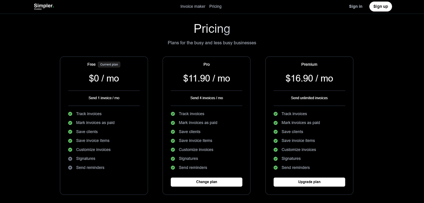Click the Simpler Invoice logo
Screen dimensions: 424x203
(x=44, y=6)
